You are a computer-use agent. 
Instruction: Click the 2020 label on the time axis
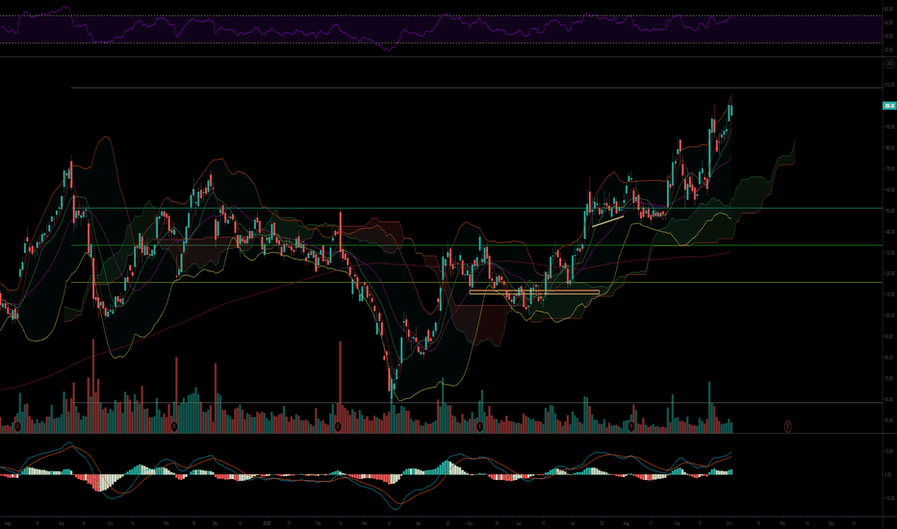[267, 522]
